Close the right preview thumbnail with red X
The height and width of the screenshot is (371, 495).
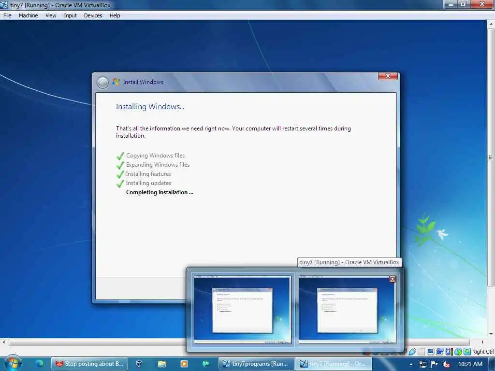click(393, 279)
